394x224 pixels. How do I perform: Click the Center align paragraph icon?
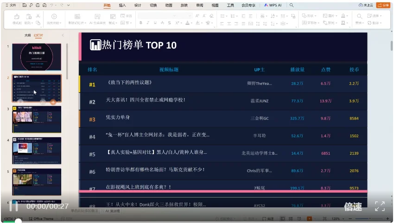pos(229,23)
